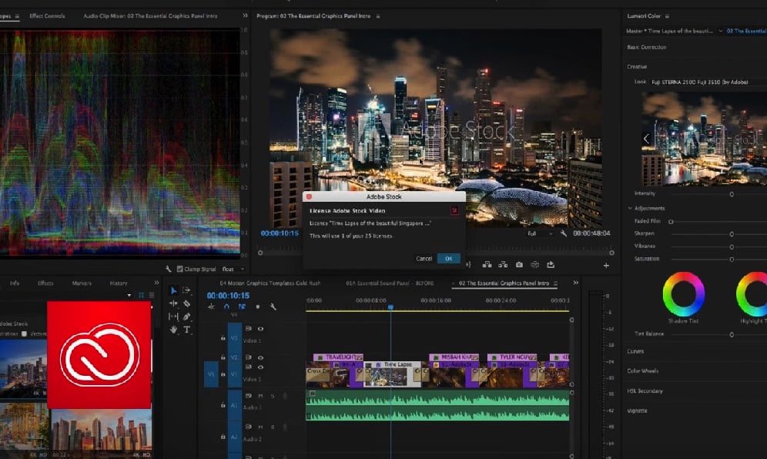
Task: Click the Shadow Tint color wheel
Action: coord(683,293)
